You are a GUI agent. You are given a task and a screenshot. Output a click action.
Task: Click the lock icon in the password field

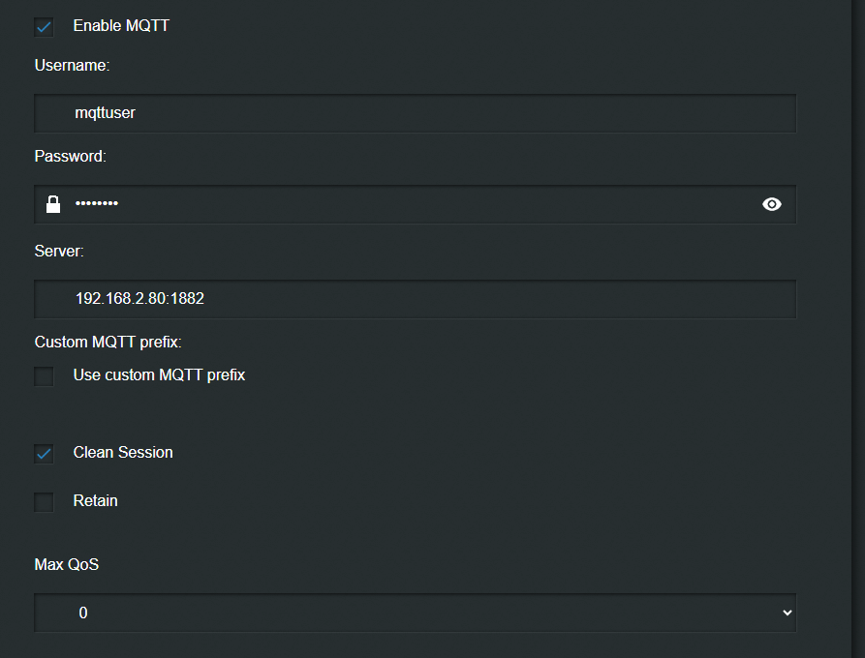point(53,204)
